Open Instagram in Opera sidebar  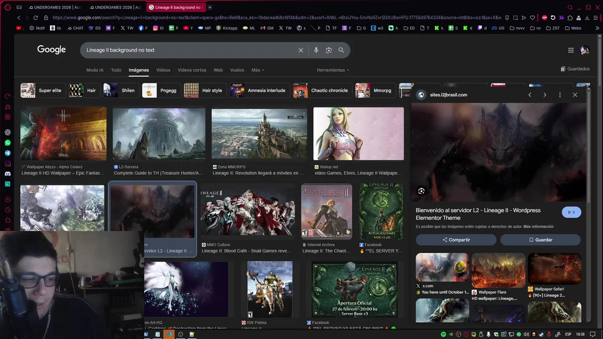click(x=8, y=163)
